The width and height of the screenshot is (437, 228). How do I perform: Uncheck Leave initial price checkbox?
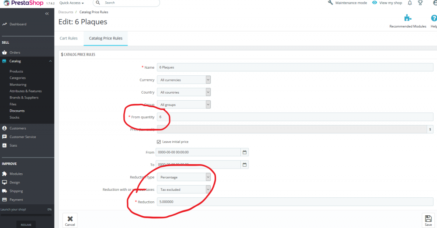point(159,142)
